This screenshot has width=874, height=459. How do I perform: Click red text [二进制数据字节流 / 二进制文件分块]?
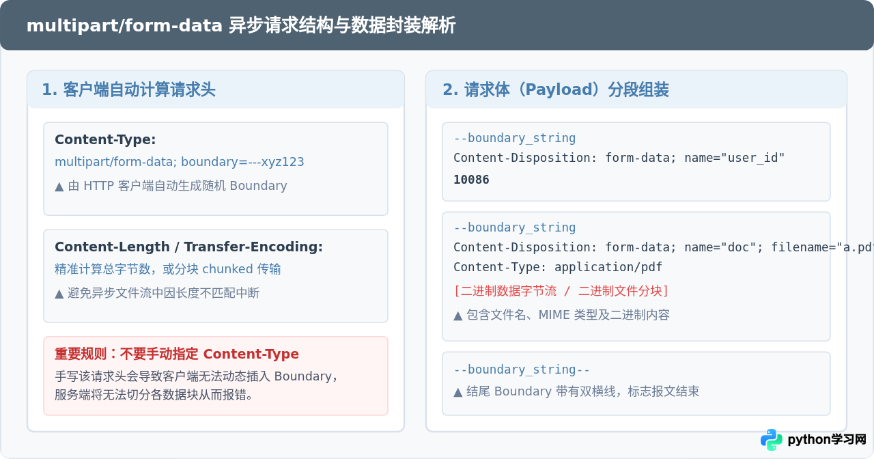561,291
